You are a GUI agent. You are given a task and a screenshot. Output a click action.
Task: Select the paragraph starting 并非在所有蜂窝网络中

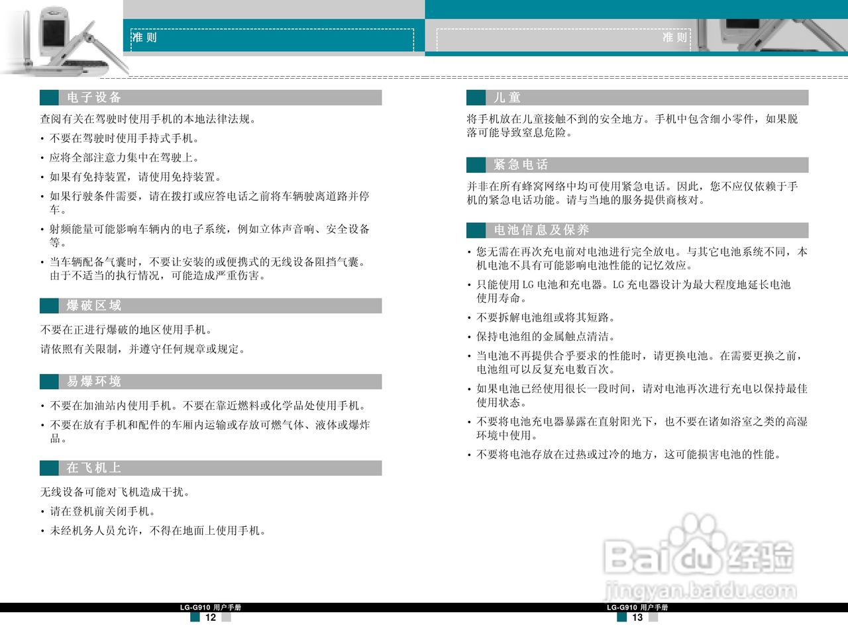[632, 193]
